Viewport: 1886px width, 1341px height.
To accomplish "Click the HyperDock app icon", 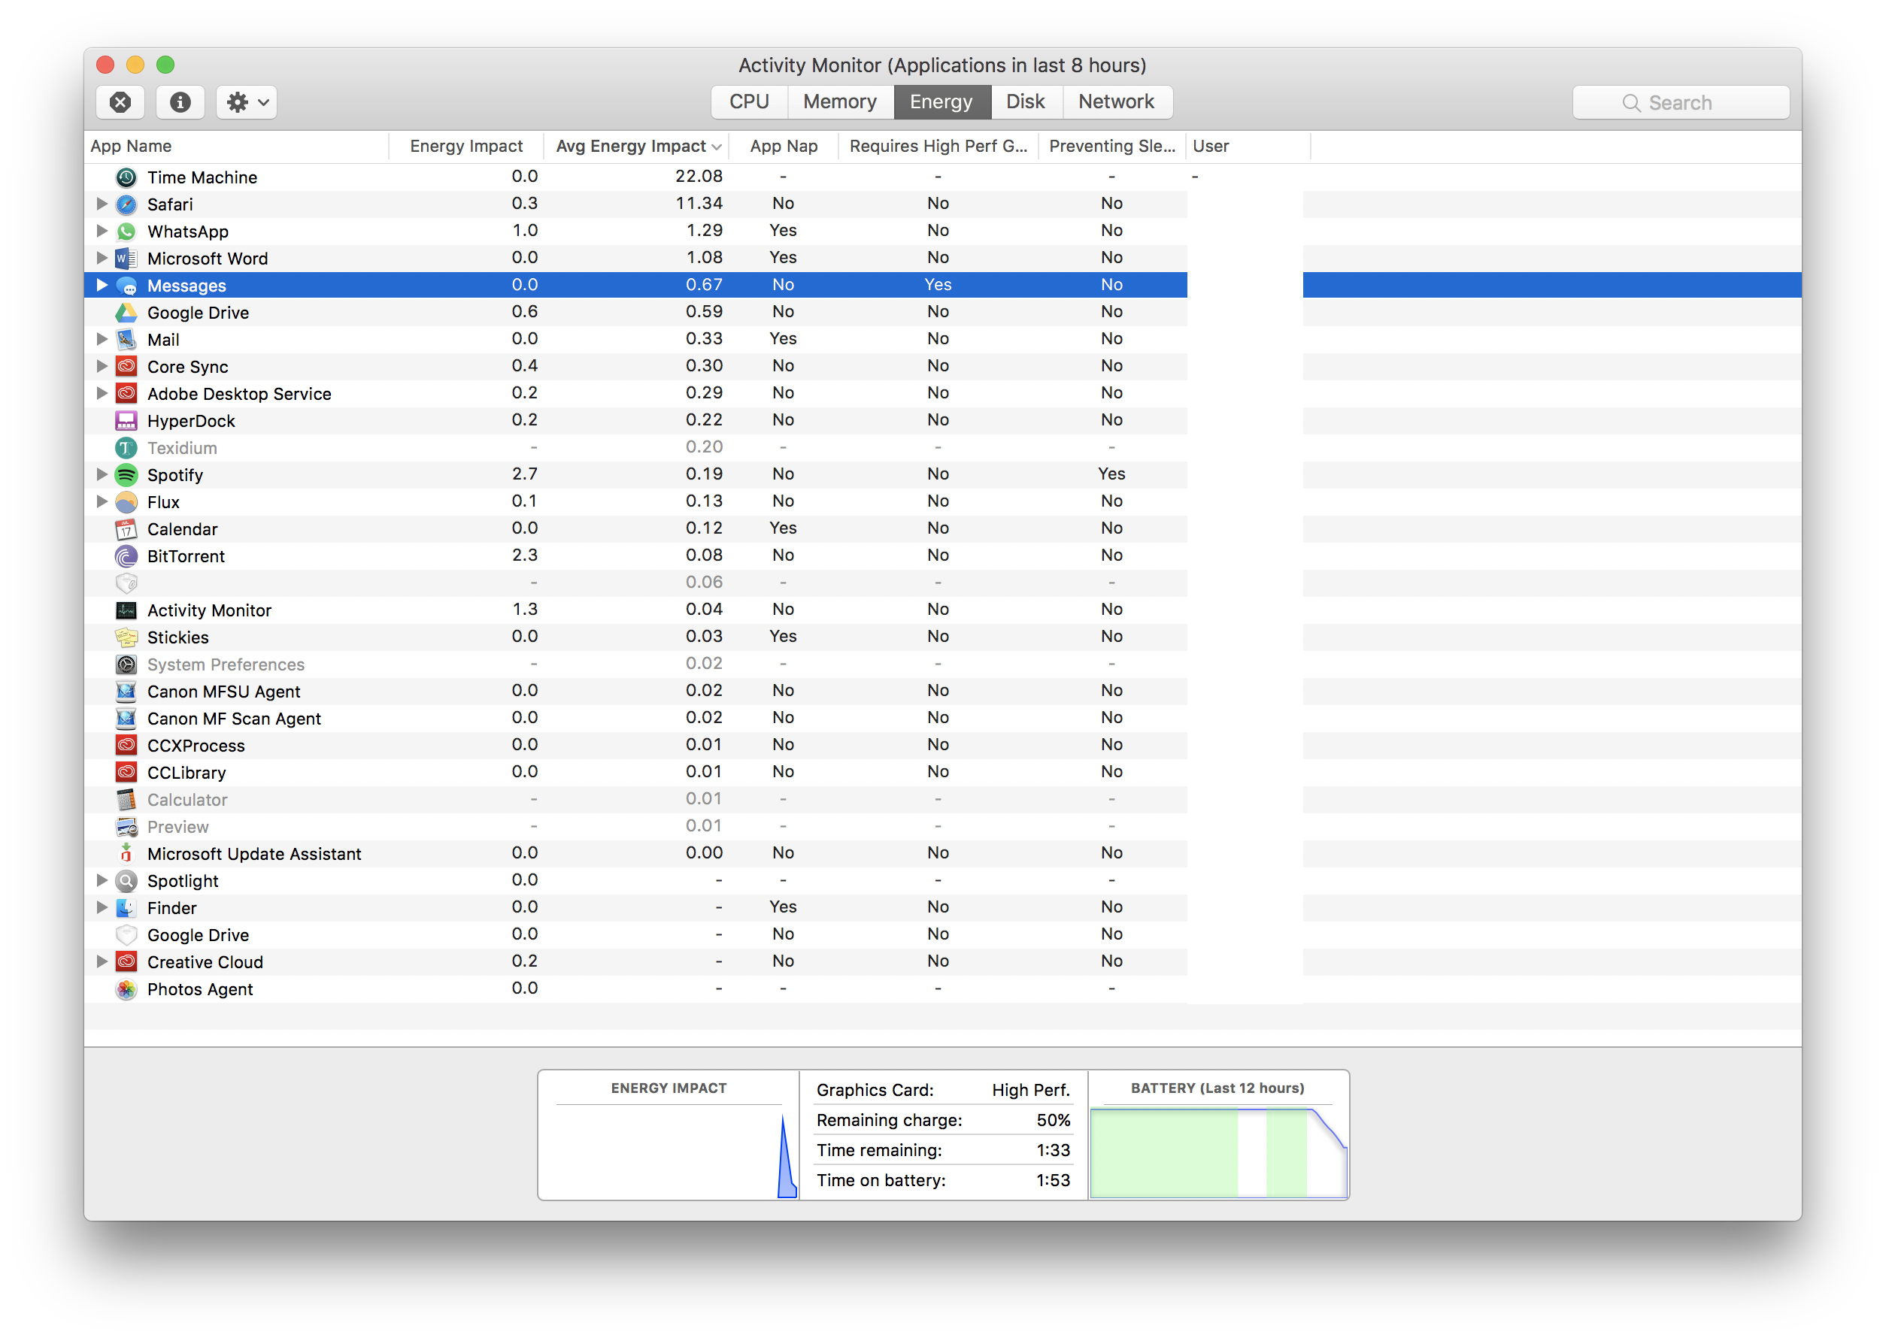I will (126, 421).
